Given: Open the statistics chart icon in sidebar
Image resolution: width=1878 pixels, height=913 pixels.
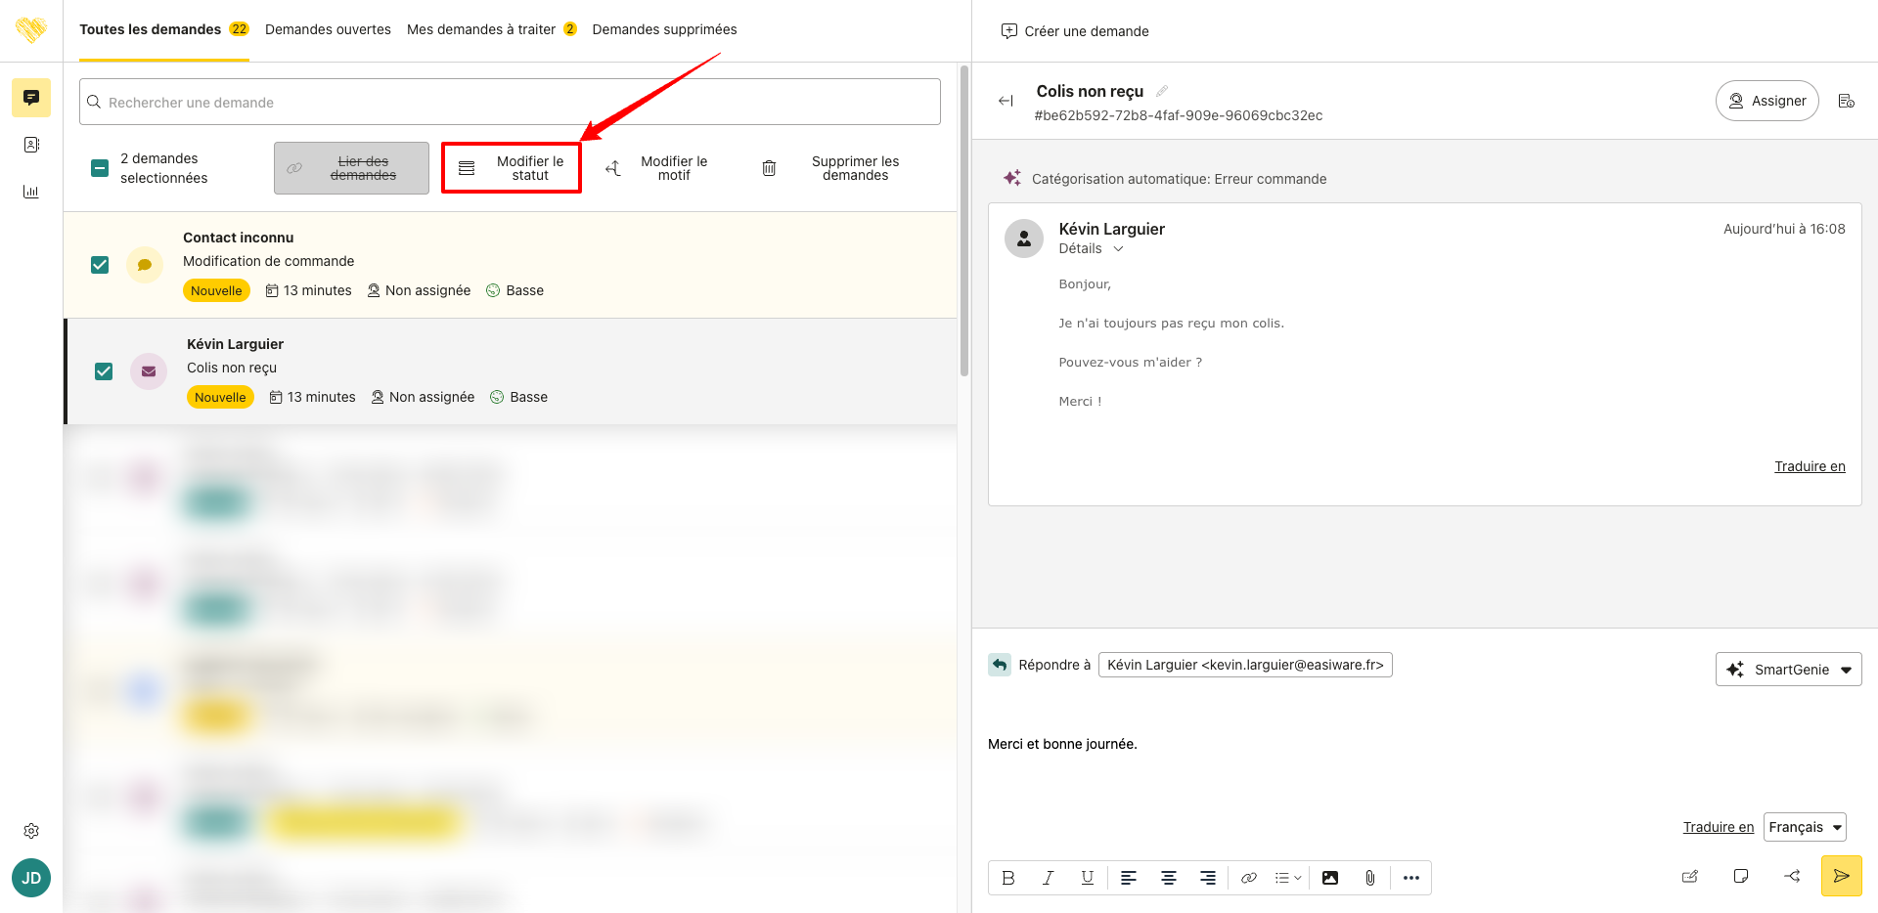Looking at the screenshot, I should pos(31,192).
